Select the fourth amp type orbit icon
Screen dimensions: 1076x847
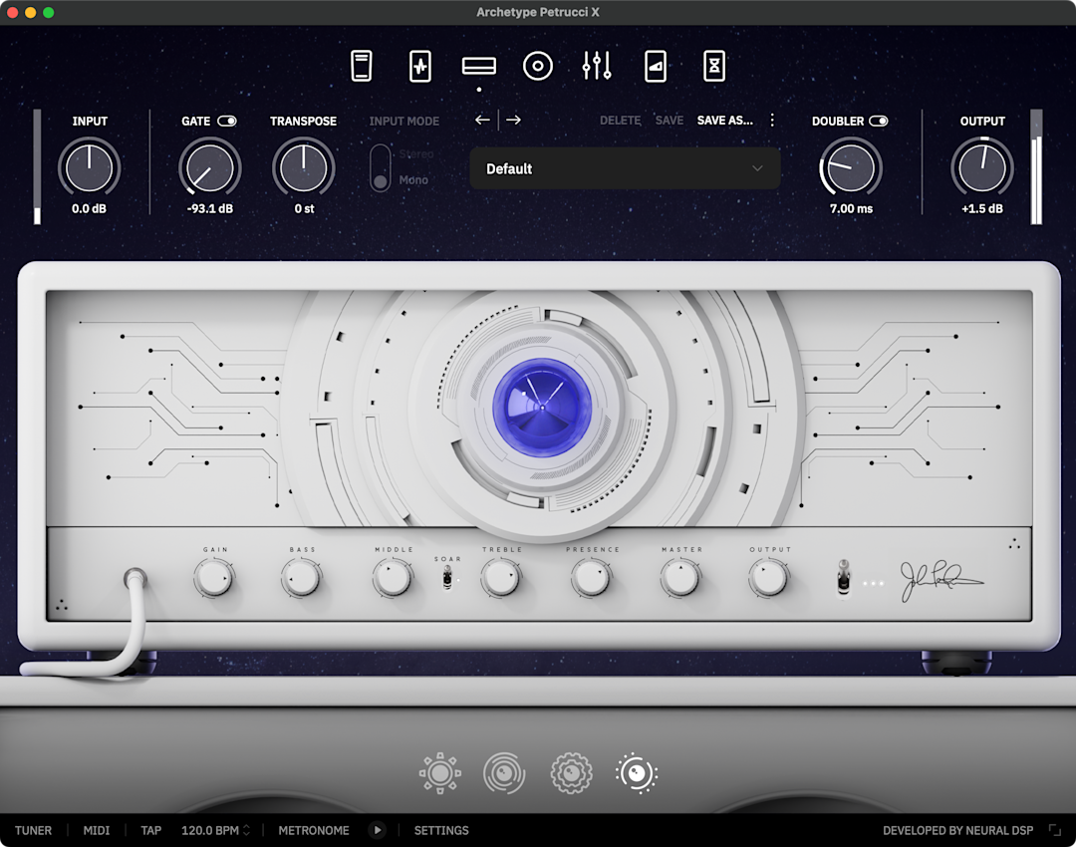[637, 773]
